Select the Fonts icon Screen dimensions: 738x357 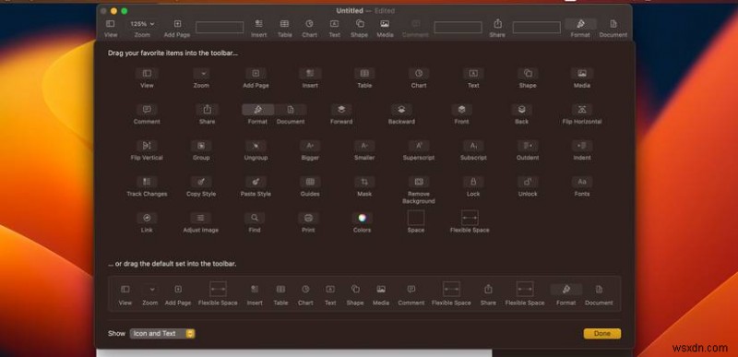582,182
